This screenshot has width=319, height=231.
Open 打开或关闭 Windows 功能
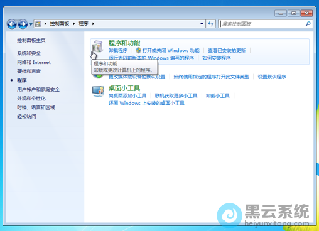(171, 50)
